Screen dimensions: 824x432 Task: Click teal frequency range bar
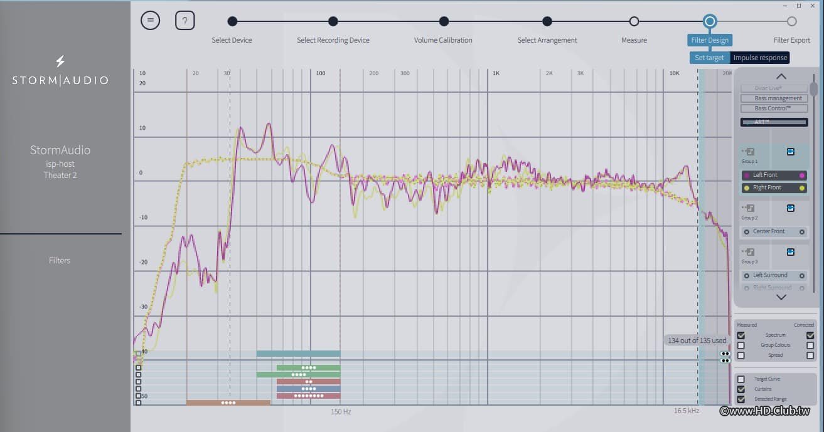(x=298, y=354)
